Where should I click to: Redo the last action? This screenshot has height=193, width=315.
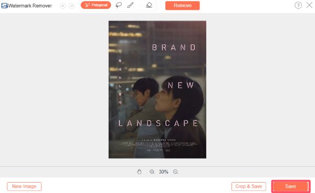pos(72,6)
